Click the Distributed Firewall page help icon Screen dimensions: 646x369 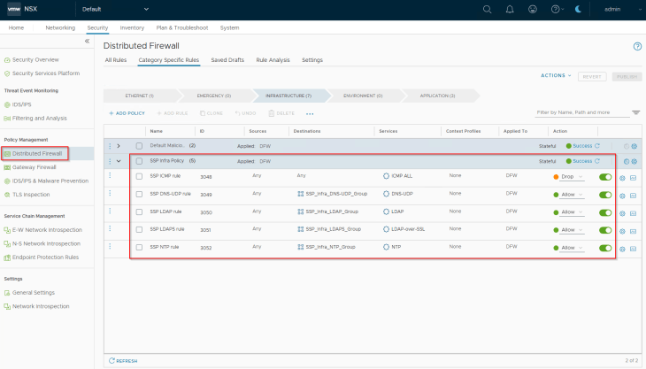(637, 45)
